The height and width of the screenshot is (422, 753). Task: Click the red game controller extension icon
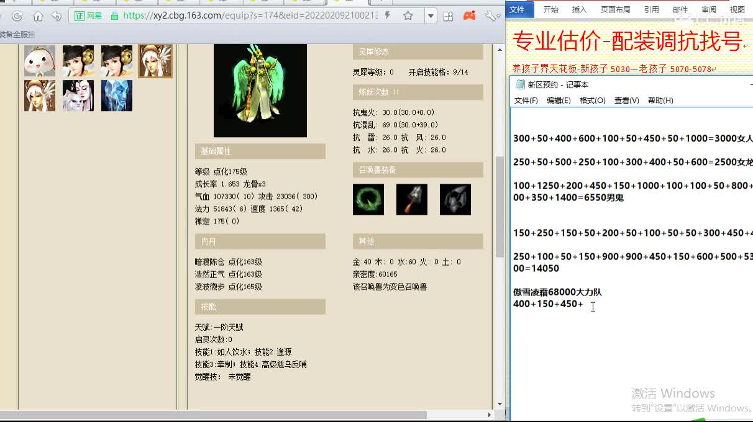coord(470,16)
